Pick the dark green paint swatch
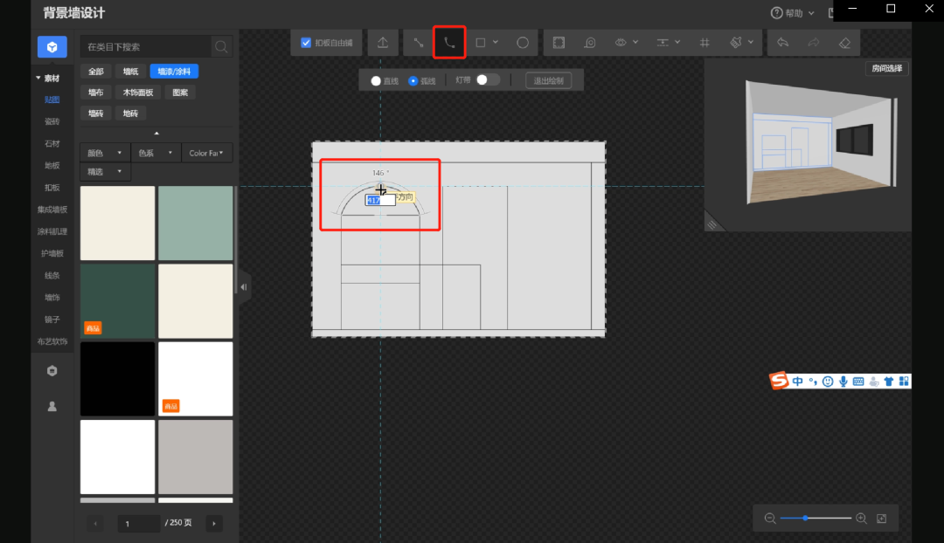 [117, 301]
